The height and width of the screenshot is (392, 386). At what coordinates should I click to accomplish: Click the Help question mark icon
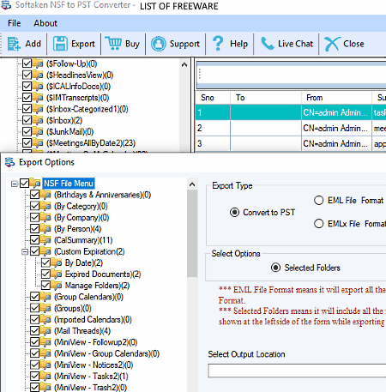[218, 44]
